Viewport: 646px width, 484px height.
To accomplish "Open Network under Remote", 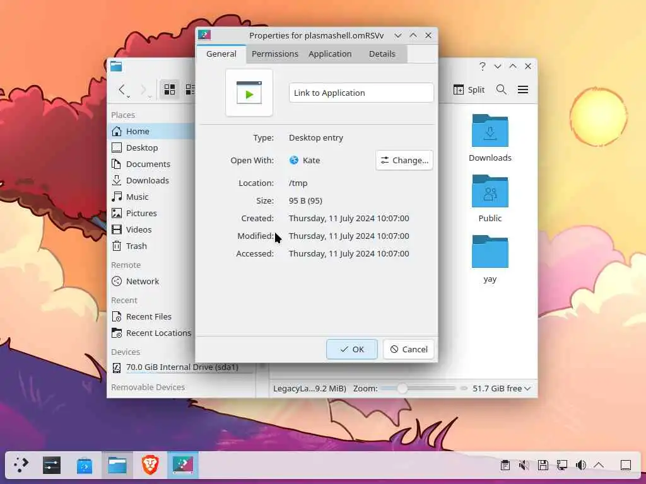I will tap(151, 281).
